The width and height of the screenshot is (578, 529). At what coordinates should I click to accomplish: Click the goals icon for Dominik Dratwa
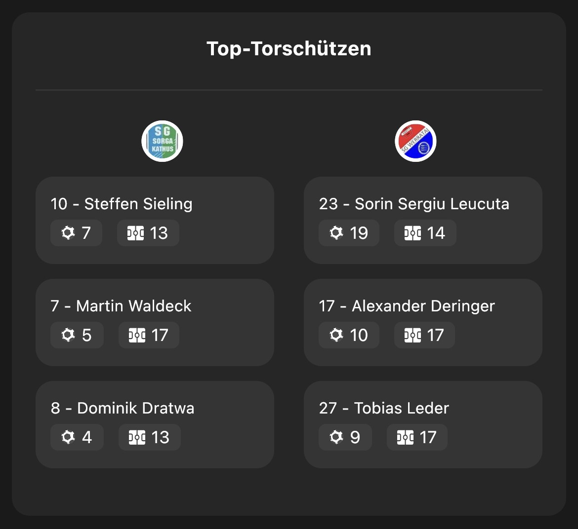[68, 437]
